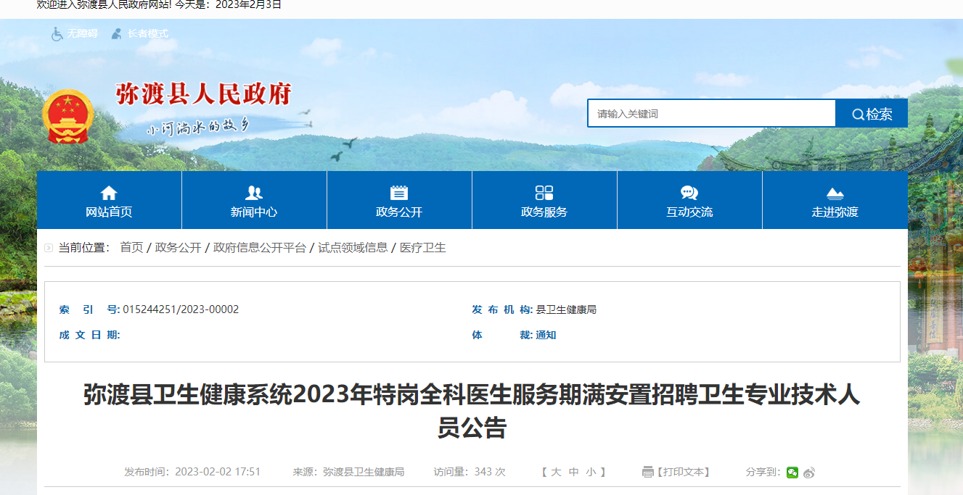Click the visit count 343 次
The width and height of the screenshot is (963, 495).
tap(490, 472)
